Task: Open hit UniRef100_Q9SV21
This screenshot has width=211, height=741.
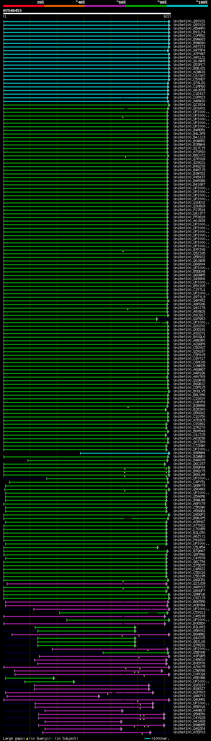Action: [x=189, y=21]
